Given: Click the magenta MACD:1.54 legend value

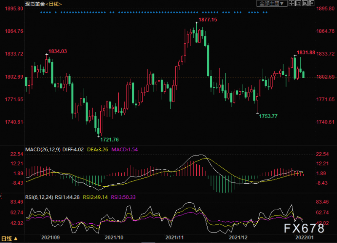Looking at the screenshot, I should point(124,150).
